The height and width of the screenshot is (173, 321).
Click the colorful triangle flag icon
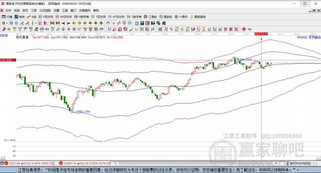pos(45,23)
